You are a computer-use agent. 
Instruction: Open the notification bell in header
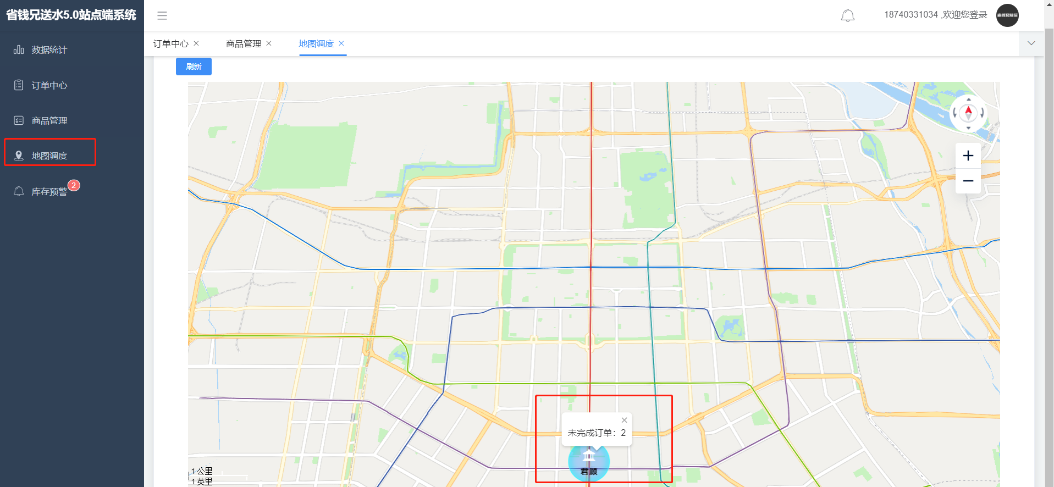click(847, 15)
